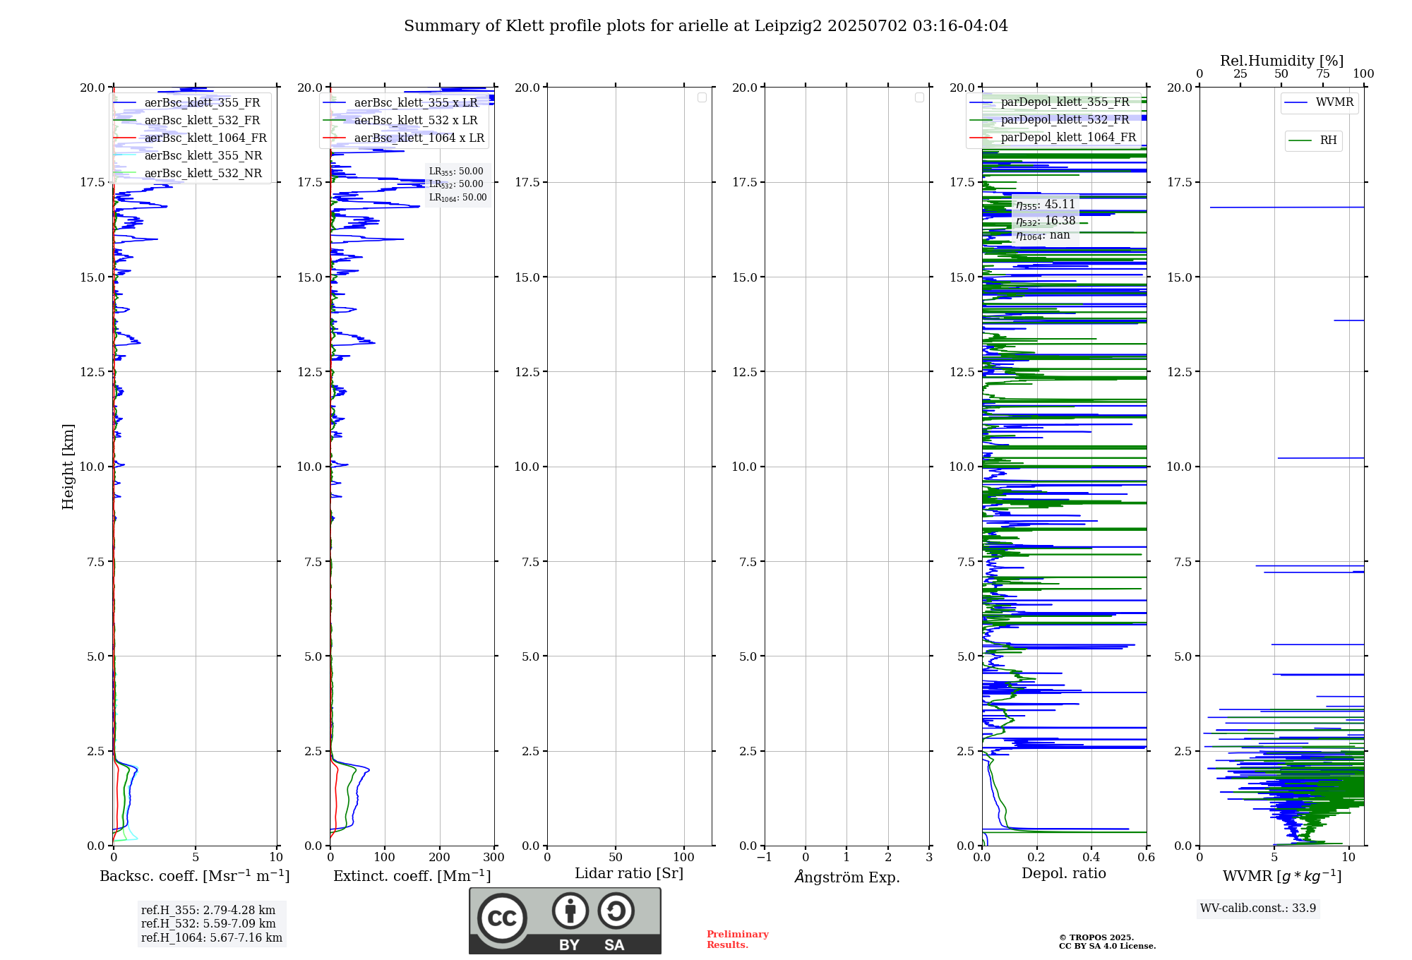Click the empty legend box in Lidar ratio plot
The height and width of the screenshot is (960, 1412).
[x=702, y=97]
